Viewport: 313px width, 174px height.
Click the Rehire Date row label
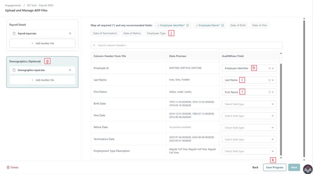pyautogui.click(x=100, y=127)
